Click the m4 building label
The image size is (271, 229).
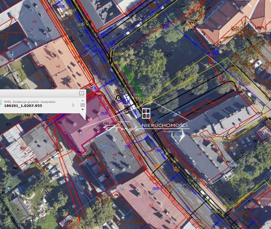34,21
